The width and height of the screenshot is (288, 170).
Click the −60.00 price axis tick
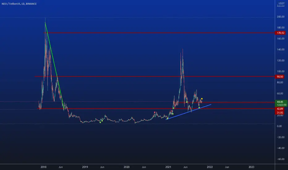coord(281,159)
